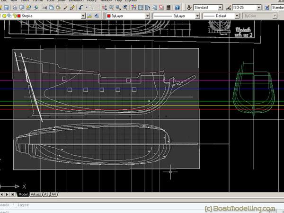The image size is (284, 213).
Task: Open the greyed redo history dropdown arrow
Action: (97, 8)
